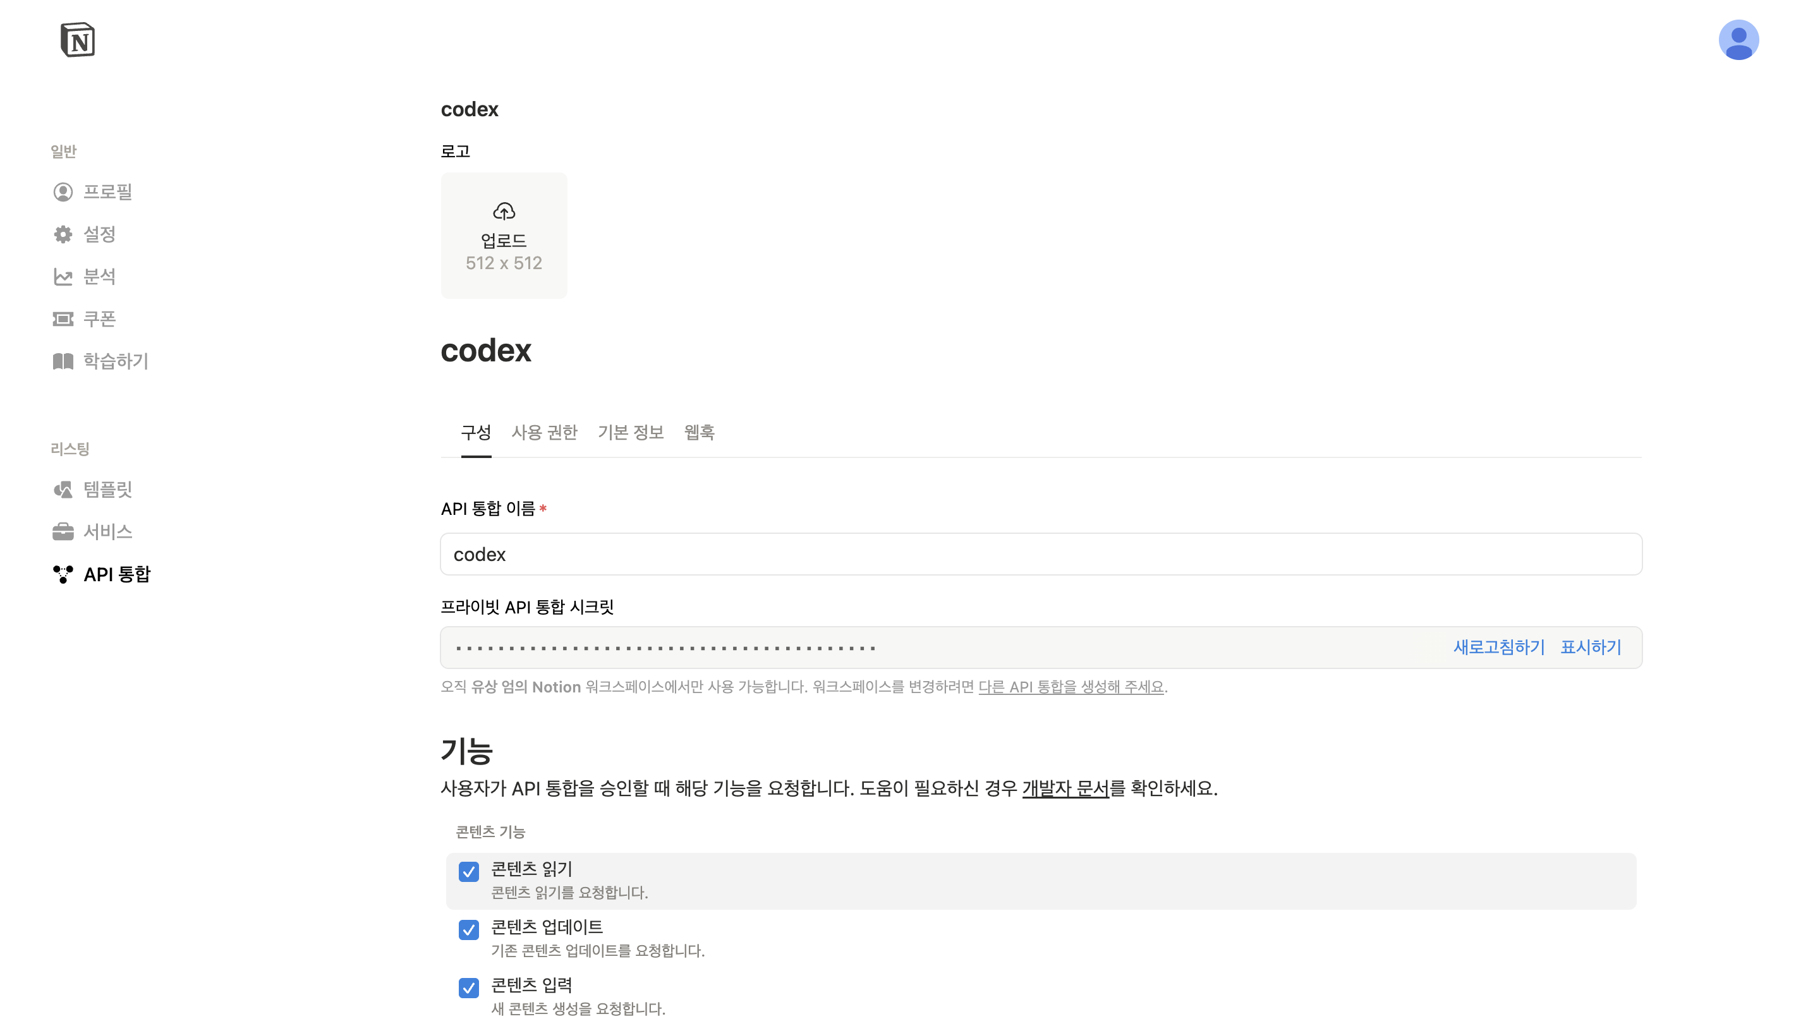Click the gear icon for 설정
The width and height of the screenshot is (1820, 1026).
click(x=63, y=234)
